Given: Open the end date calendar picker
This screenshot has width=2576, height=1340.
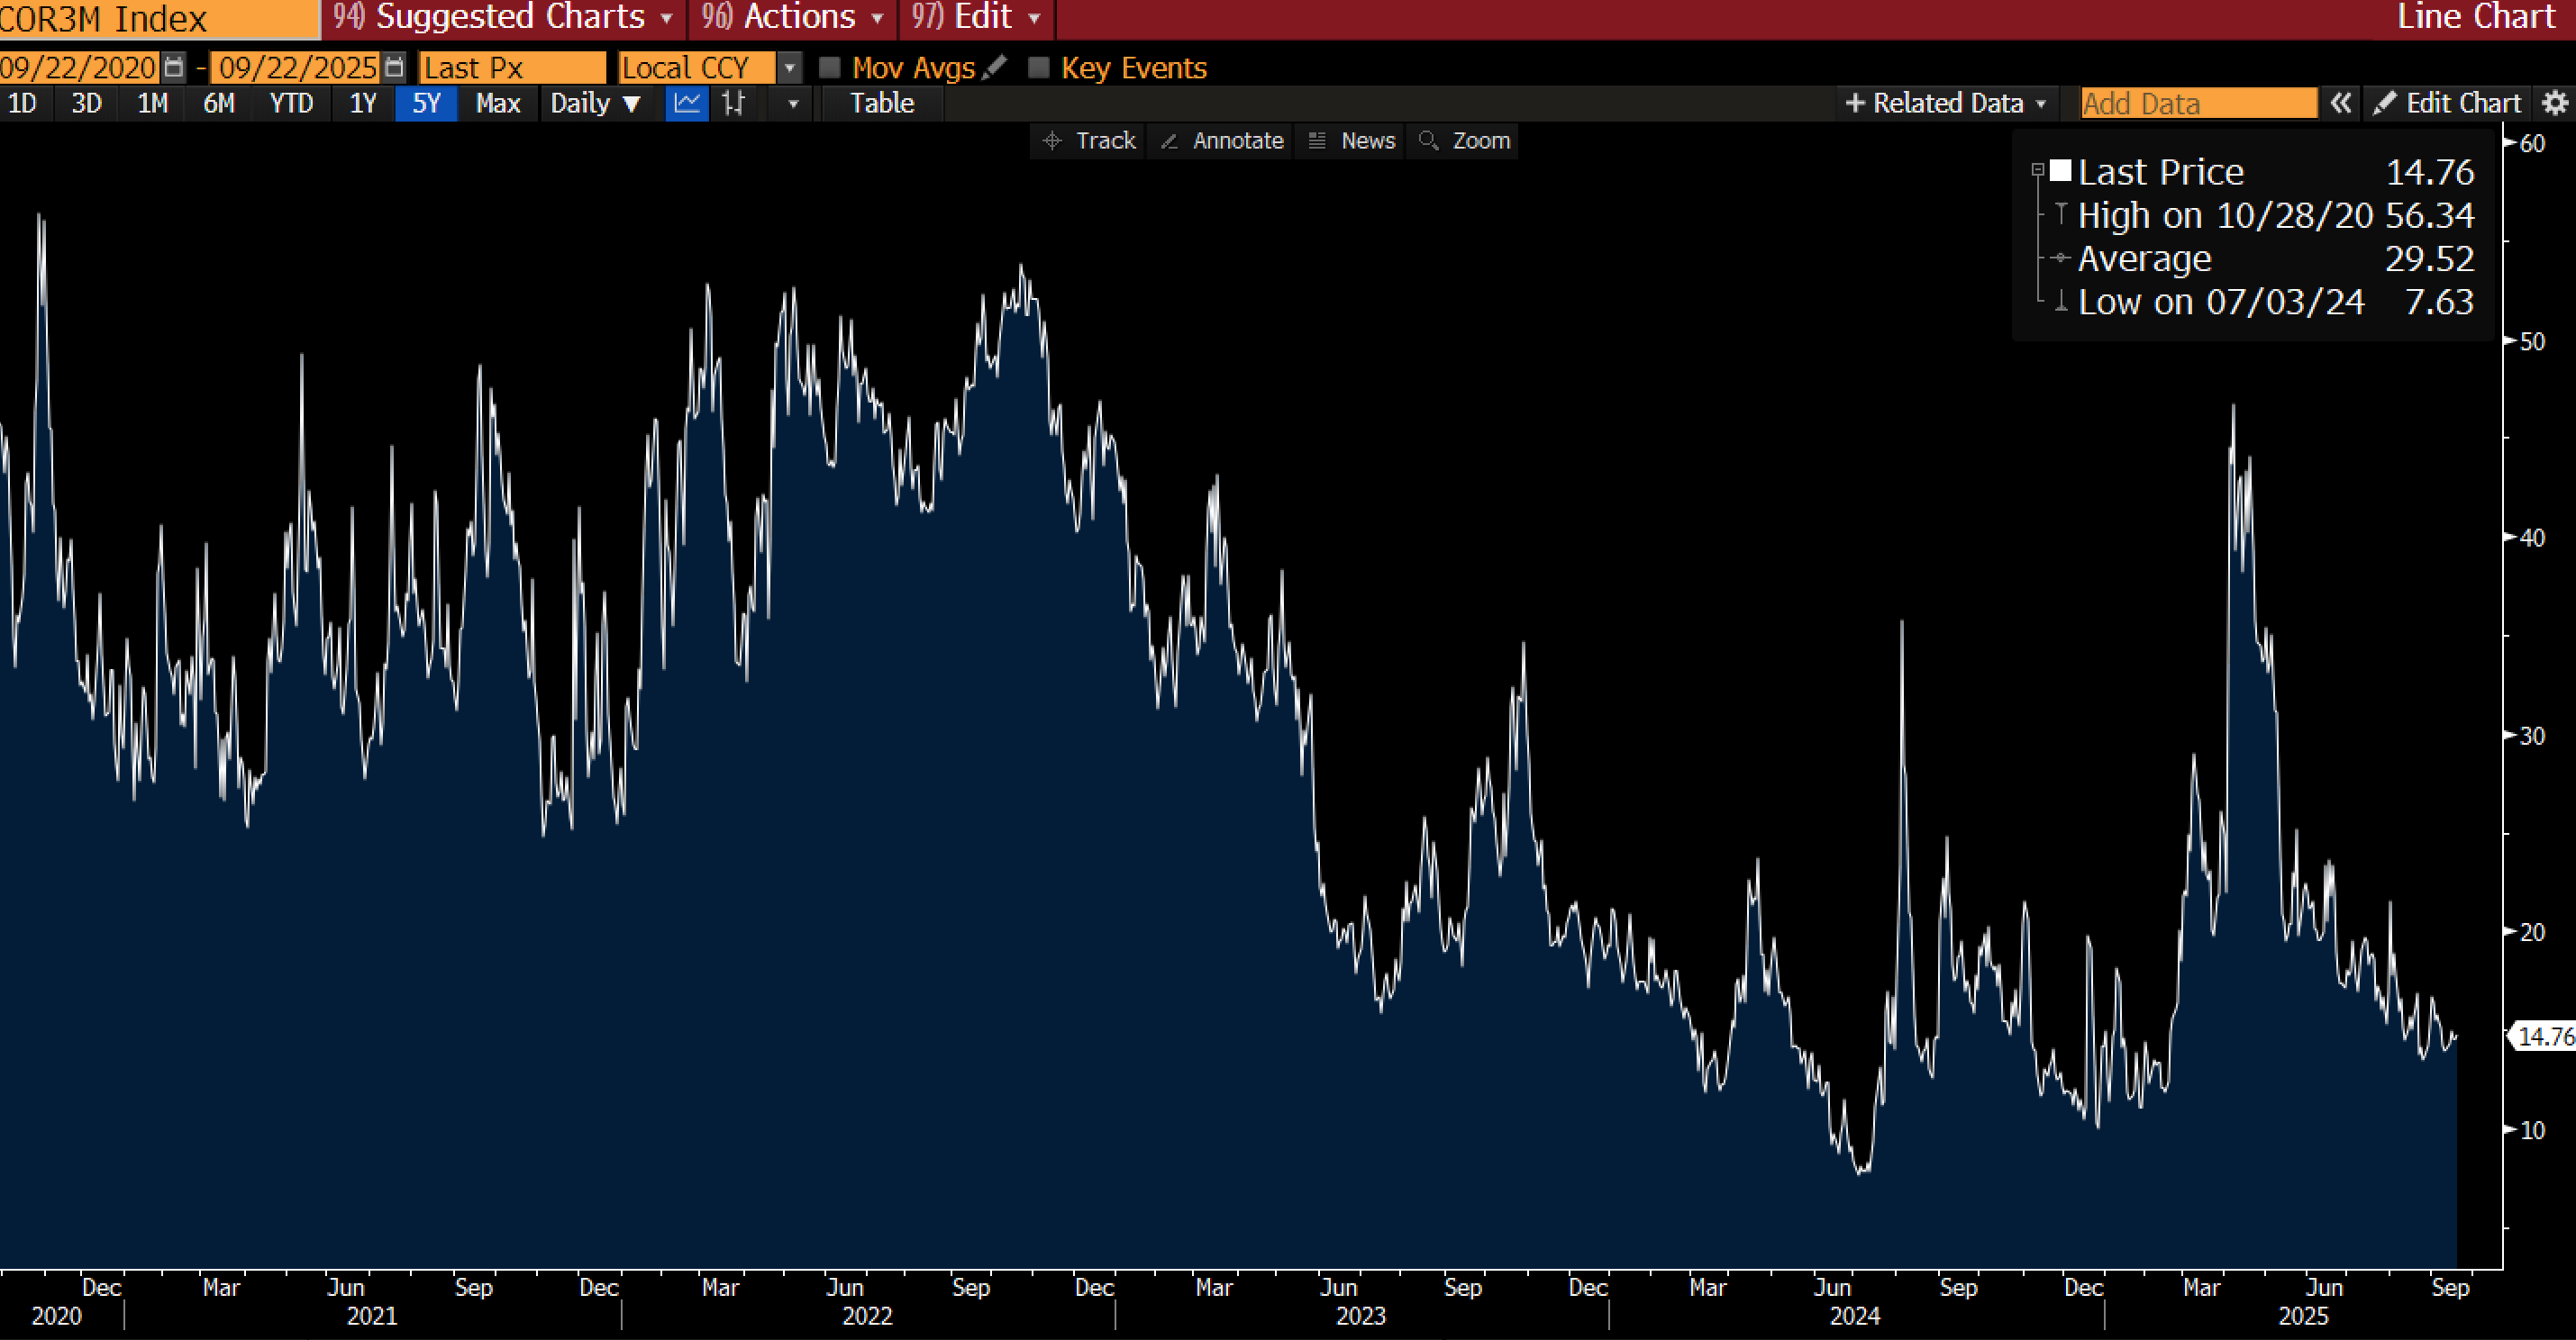Looking at the screenshot, I should coord(395,67).
